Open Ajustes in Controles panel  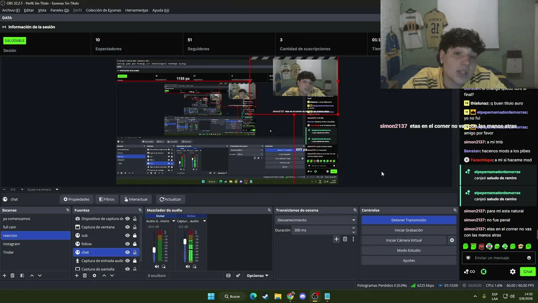[x=409, y=260]
